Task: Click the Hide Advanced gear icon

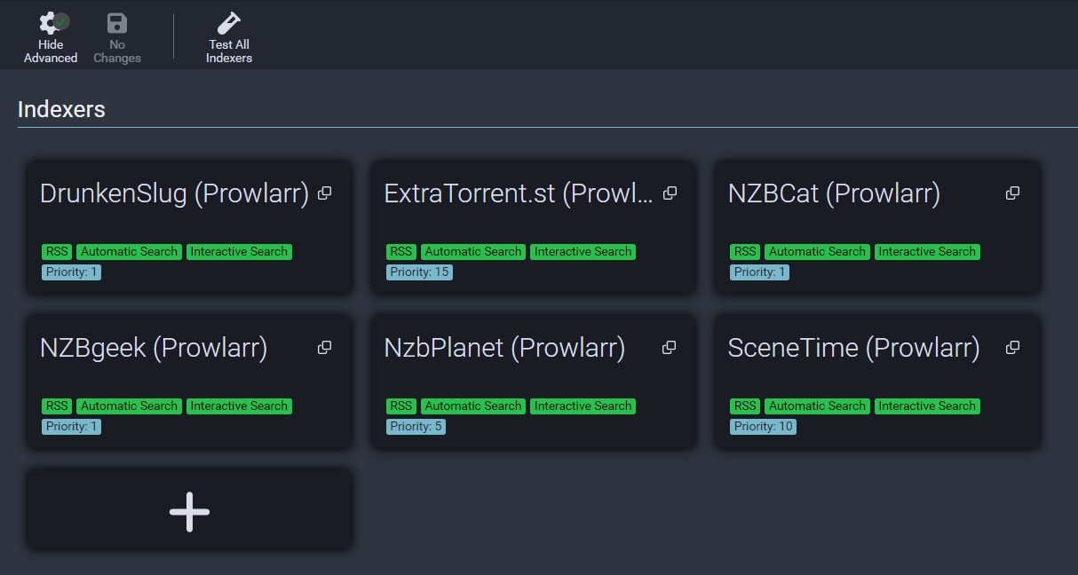Action: (x=52, y=24)
